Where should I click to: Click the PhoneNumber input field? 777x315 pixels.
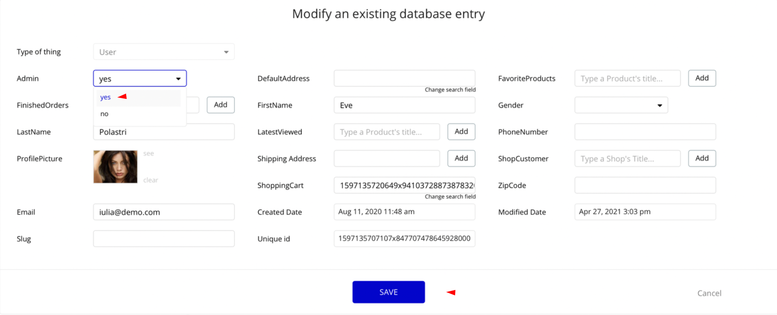[x=645, y=132]
